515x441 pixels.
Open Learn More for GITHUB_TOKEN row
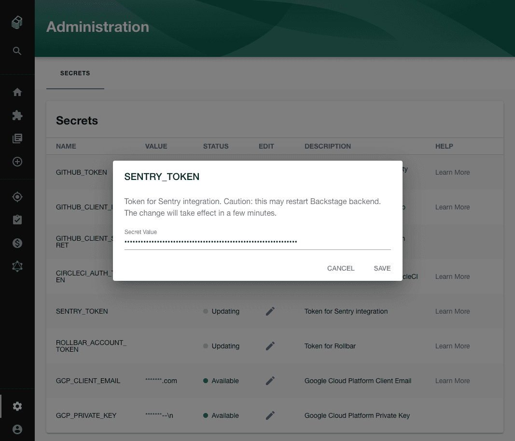coord(452,172)
